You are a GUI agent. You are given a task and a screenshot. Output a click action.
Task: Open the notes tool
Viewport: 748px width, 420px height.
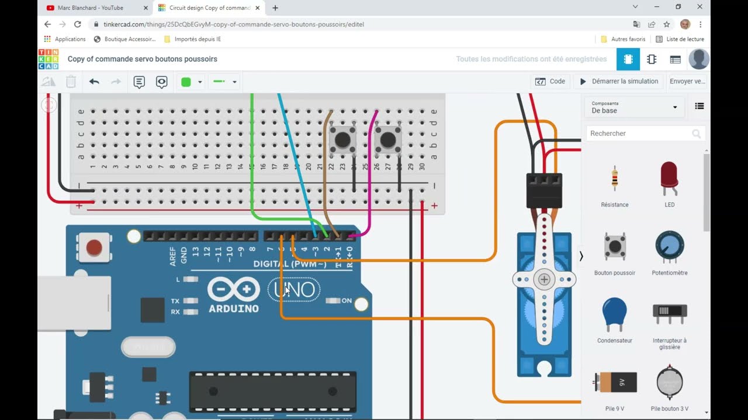click(x=139, y=82)
